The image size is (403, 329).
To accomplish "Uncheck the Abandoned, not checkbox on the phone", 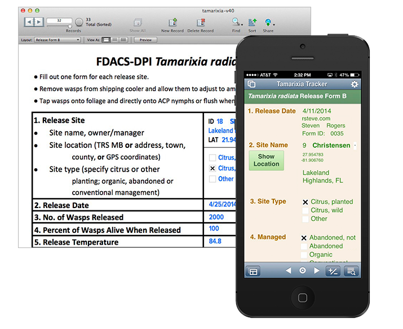I will pyautogui.click(x=304, y=238).
